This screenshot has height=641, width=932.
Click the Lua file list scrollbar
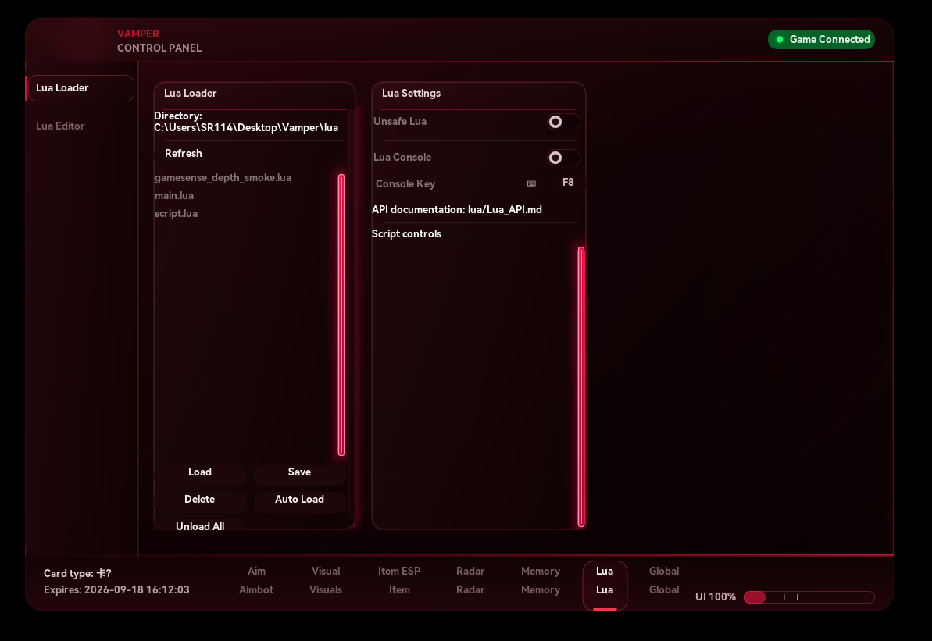coord(341,315)
